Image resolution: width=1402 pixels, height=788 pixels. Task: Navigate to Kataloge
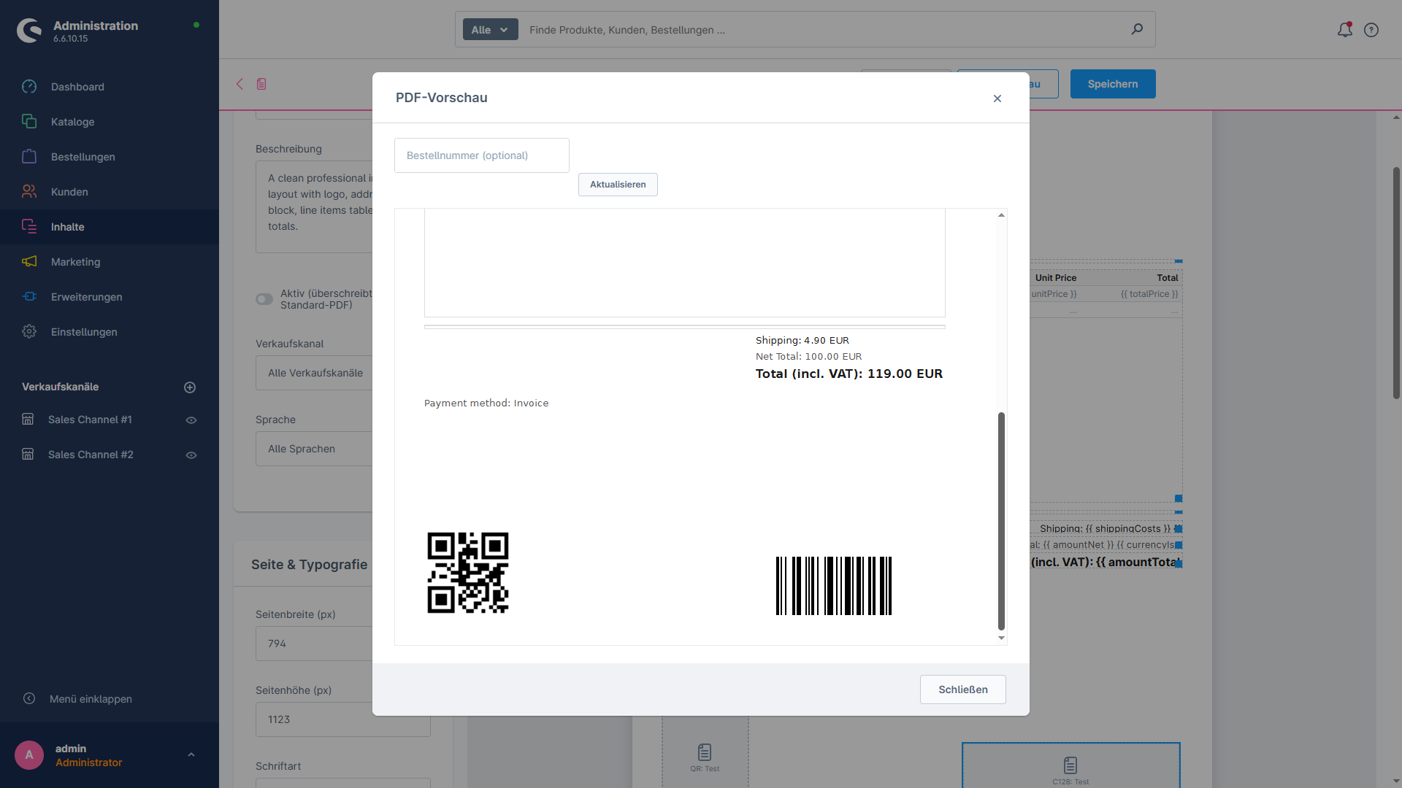click(x=73, y=122)
